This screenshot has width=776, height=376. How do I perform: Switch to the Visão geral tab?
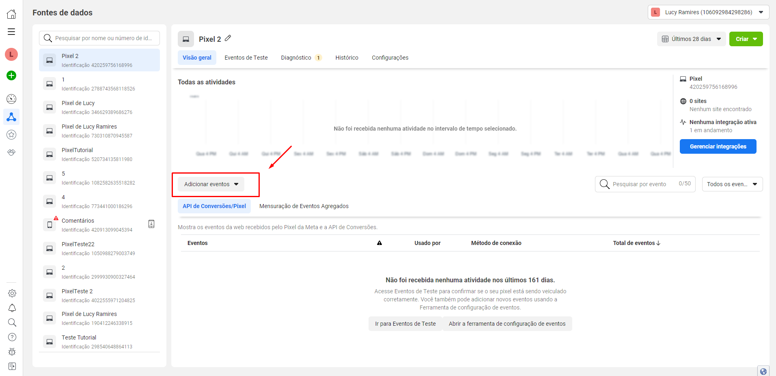pos(197,58)
